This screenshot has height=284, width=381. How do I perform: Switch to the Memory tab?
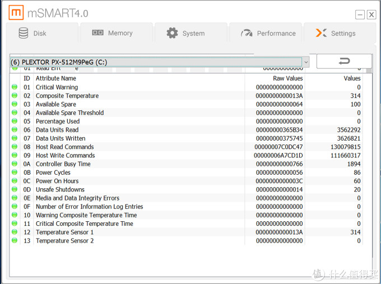click(113, 33)
